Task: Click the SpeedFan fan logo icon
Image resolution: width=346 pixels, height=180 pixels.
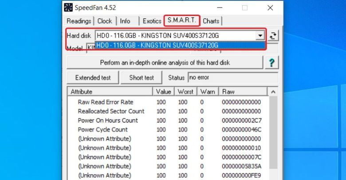Action: coord(68,8)
